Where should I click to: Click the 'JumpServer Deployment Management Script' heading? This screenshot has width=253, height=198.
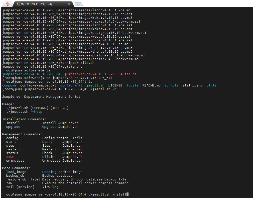pyautogui.click(x=41, y=97)
